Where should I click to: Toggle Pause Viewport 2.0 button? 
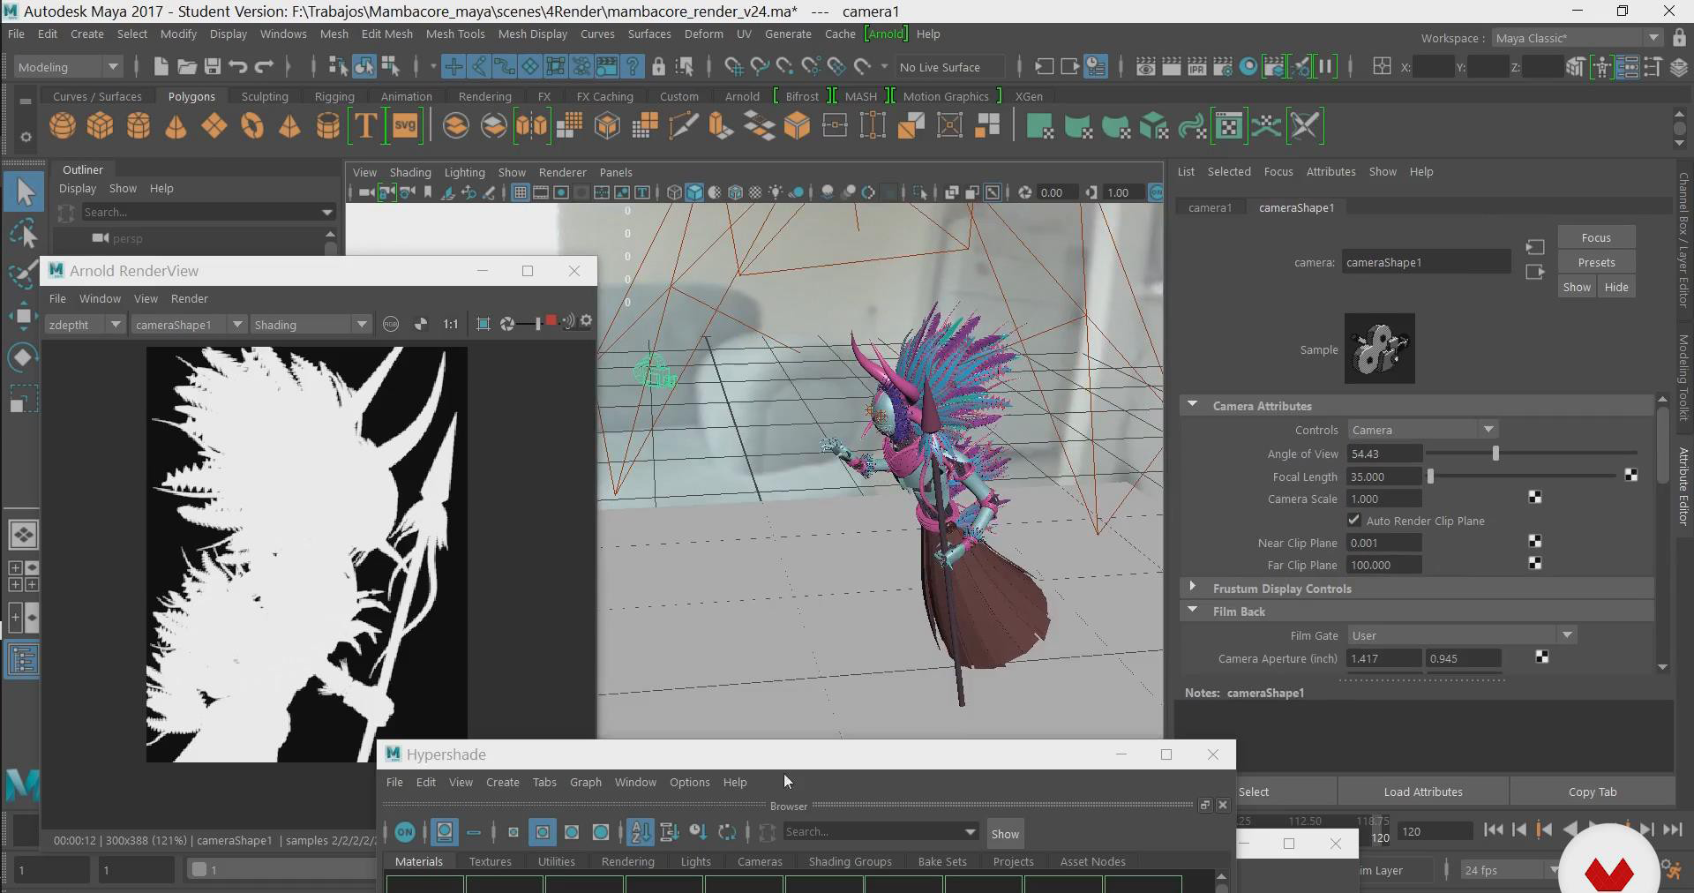click(1325, 66)
